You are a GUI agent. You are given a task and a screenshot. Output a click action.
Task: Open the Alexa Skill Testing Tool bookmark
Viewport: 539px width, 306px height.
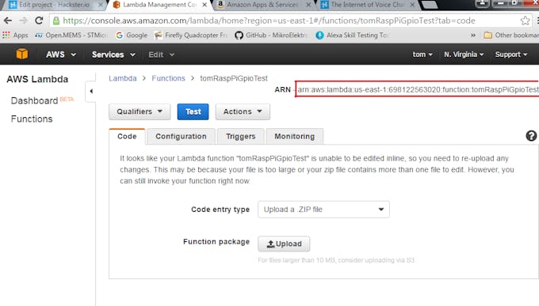pos(352,35)
